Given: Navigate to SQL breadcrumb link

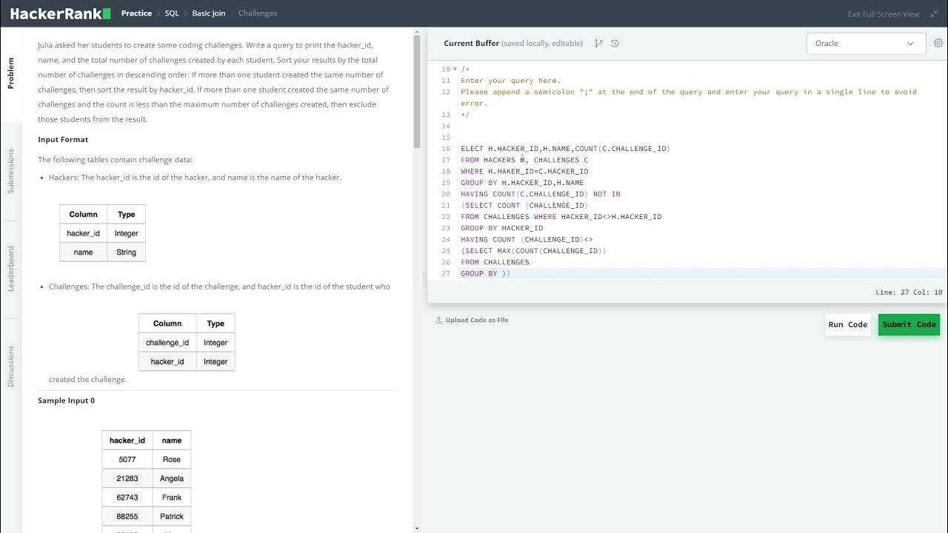Looking at the screenshot, I should pos(172,13).
